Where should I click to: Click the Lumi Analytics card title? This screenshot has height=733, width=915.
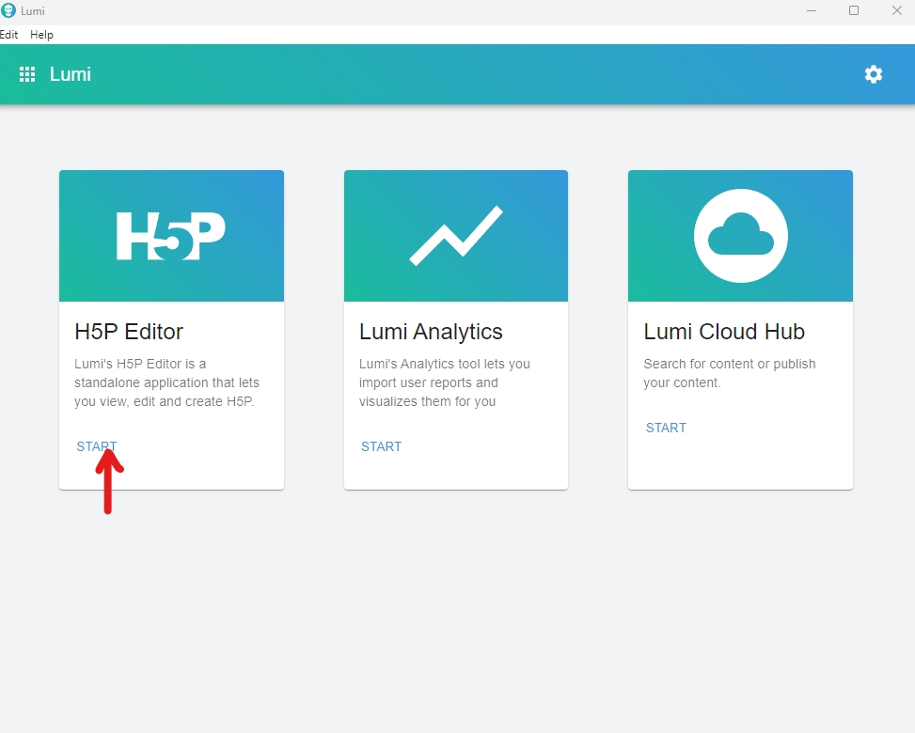coord(431,332)
